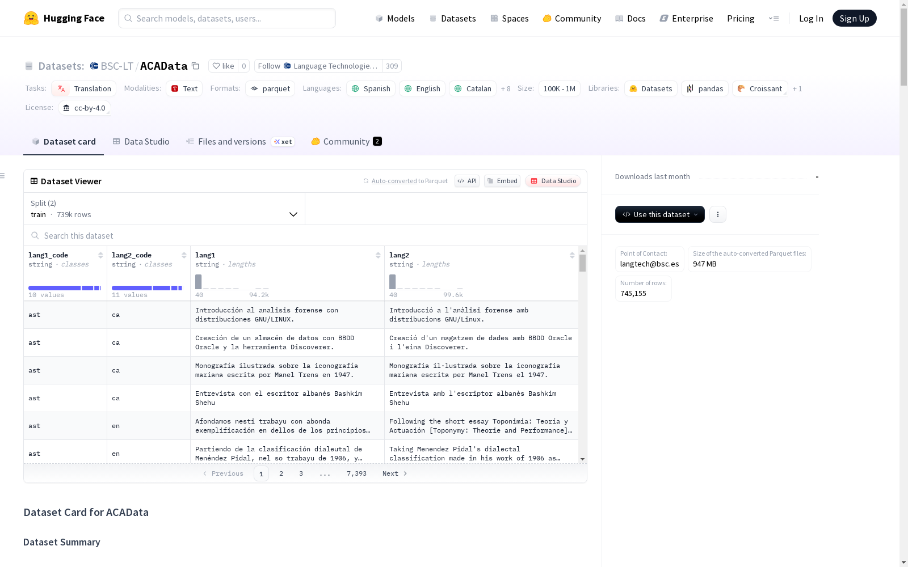Sort by the lang1 column arrows

click(x=378, y=255)
